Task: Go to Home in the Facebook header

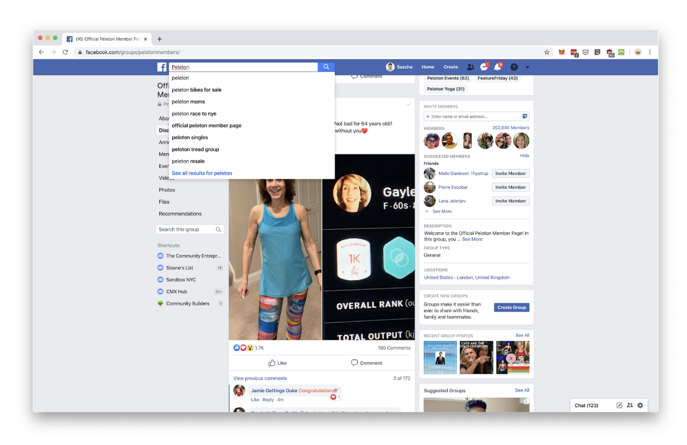Action: pyautogui.click(x=428, y=67)
